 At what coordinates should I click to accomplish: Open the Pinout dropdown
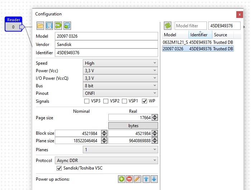coord(120,93)
